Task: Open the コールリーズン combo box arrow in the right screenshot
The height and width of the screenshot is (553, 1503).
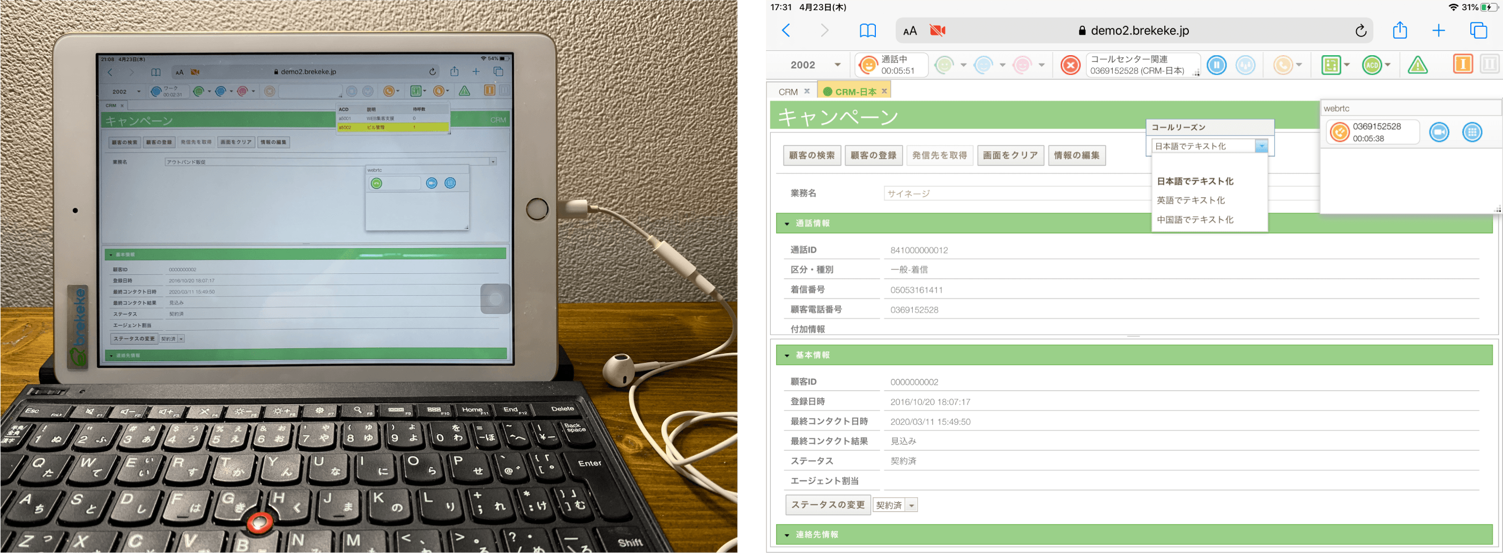Action: pos(1261,146)
